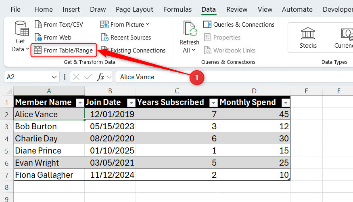Screen dimensions: 353x202
Task: Select Monthly Spend value 45
Action: (254, 114)
